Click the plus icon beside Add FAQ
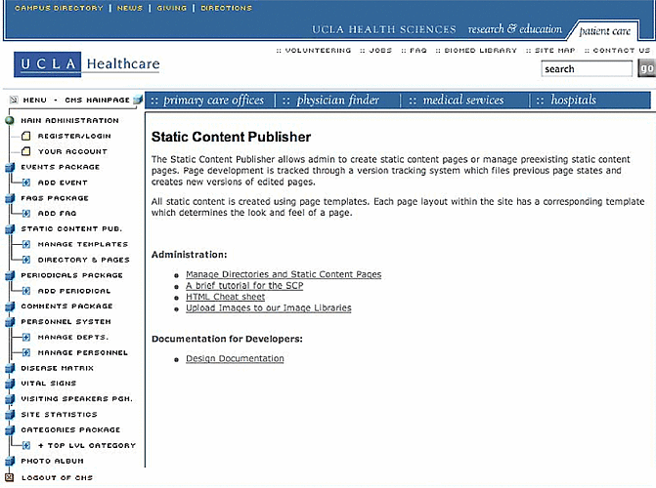This screenshot has width=656, height=488. 26,214
